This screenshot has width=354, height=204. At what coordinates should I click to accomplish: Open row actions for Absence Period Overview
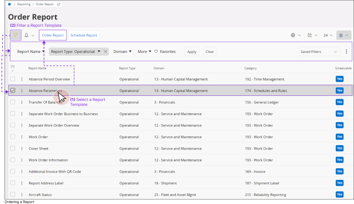pyautogui.click(x=22, y=79)
